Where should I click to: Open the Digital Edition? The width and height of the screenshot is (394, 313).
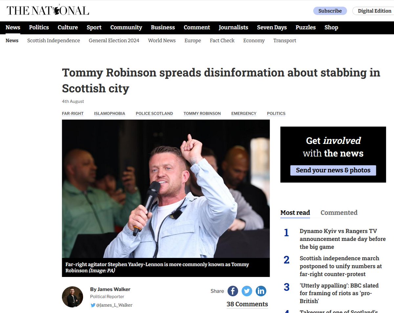[374, 11]
